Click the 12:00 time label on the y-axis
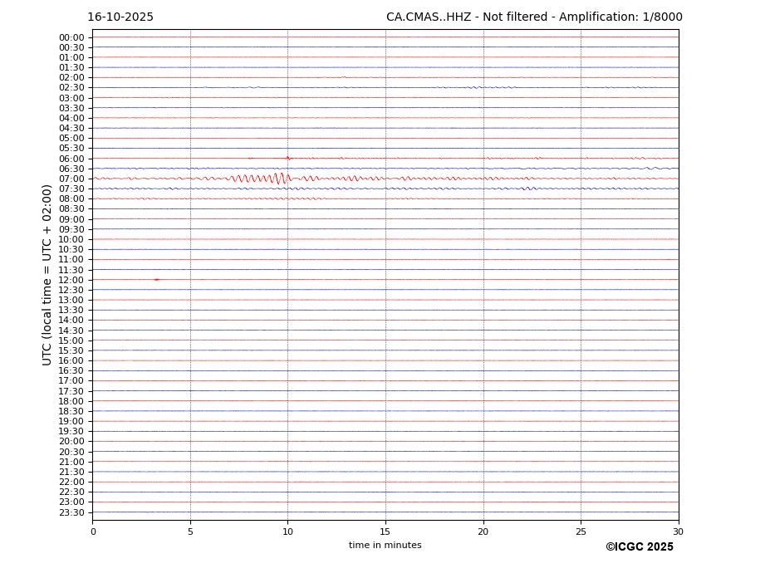The height and width of the screenshot is (578, 770). coord(71,280)
